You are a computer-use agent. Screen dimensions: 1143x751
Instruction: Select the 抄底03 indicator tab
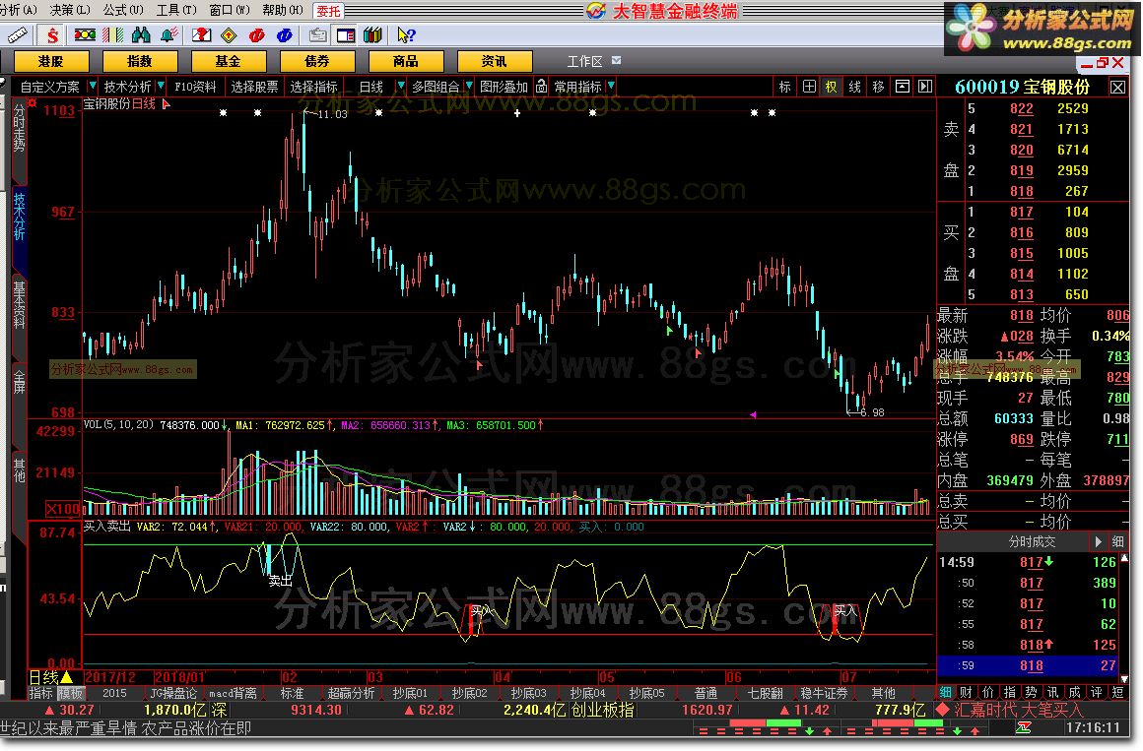tap(528, 694)
